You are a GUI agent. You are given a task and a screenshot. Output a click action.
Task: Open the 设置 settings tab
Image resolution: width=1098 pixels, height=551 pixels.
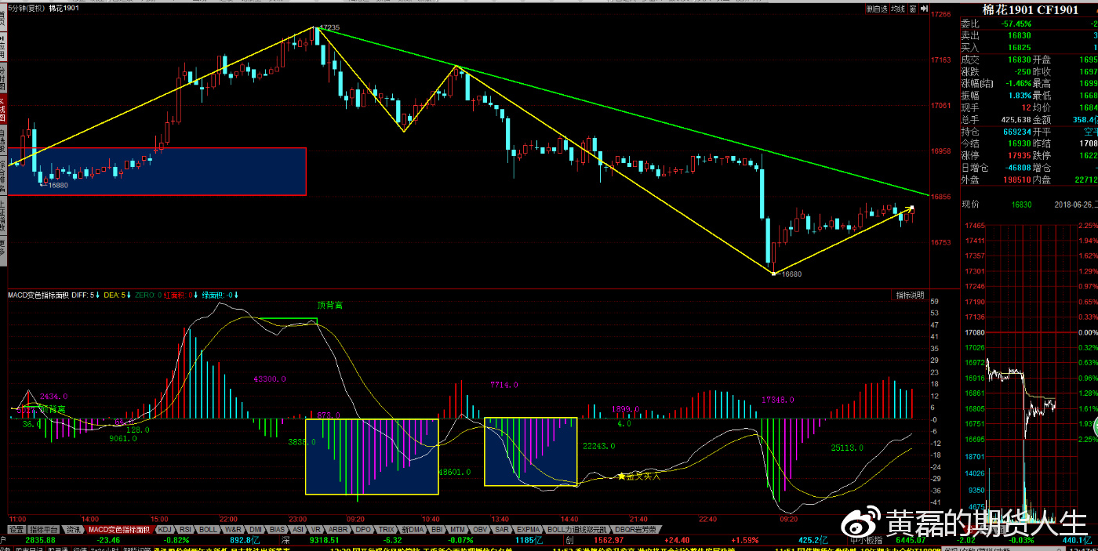click(16, 530)
